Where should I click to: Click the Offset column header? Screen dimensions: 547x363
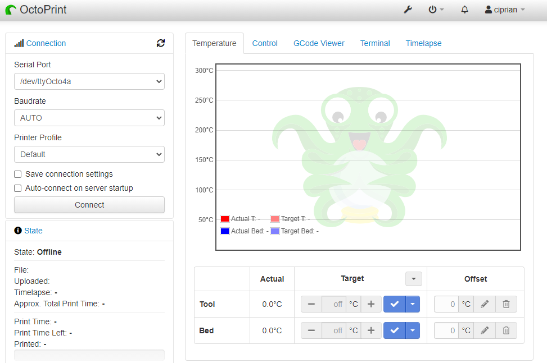pos(476,279)
